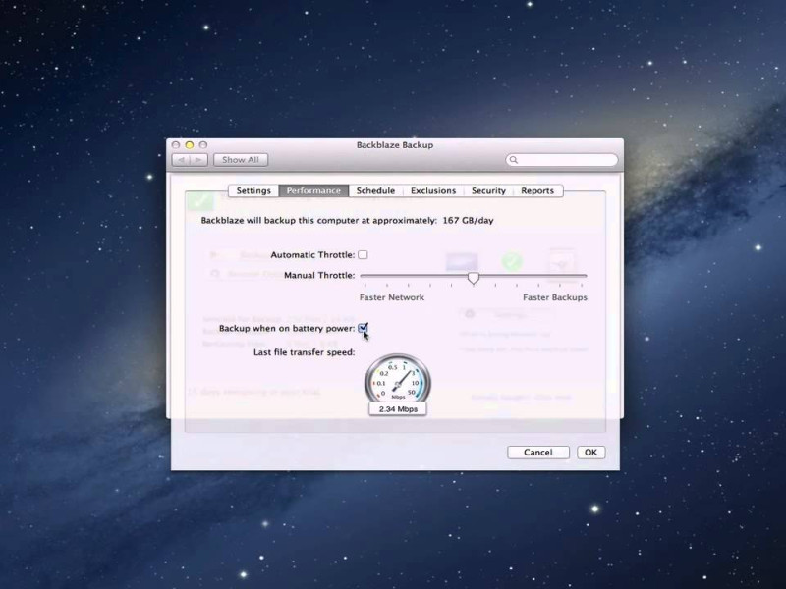The height and width of the screenshot is (589, 786).
Task: Click the Faster Network label
Action: click(391, 297)
